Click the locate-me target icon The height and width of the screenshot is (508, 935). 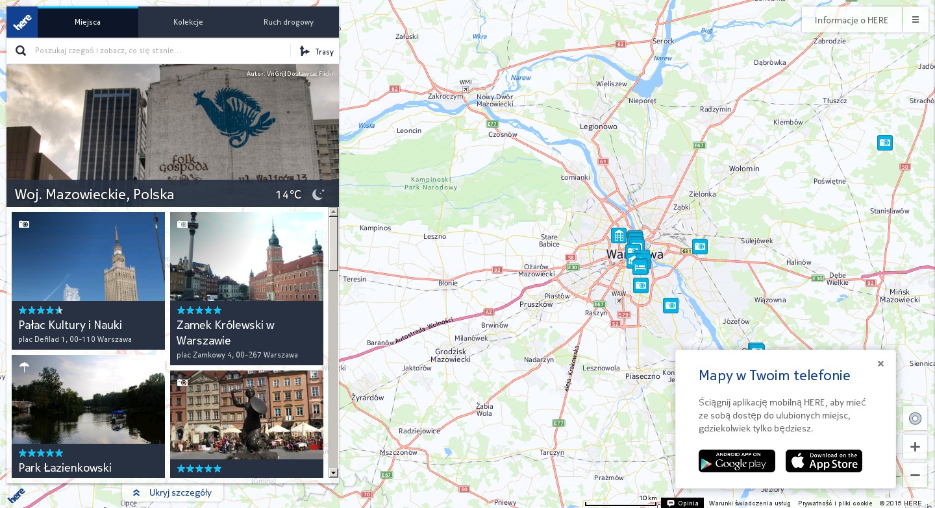click(915, 418)
